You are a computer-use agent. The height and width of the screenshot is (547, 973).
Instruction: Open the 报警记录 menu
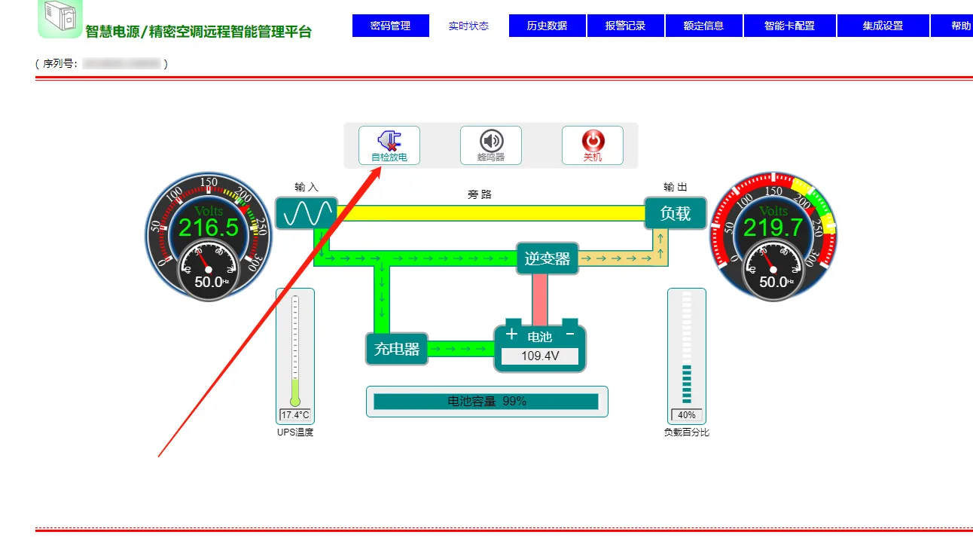(626, 26)
